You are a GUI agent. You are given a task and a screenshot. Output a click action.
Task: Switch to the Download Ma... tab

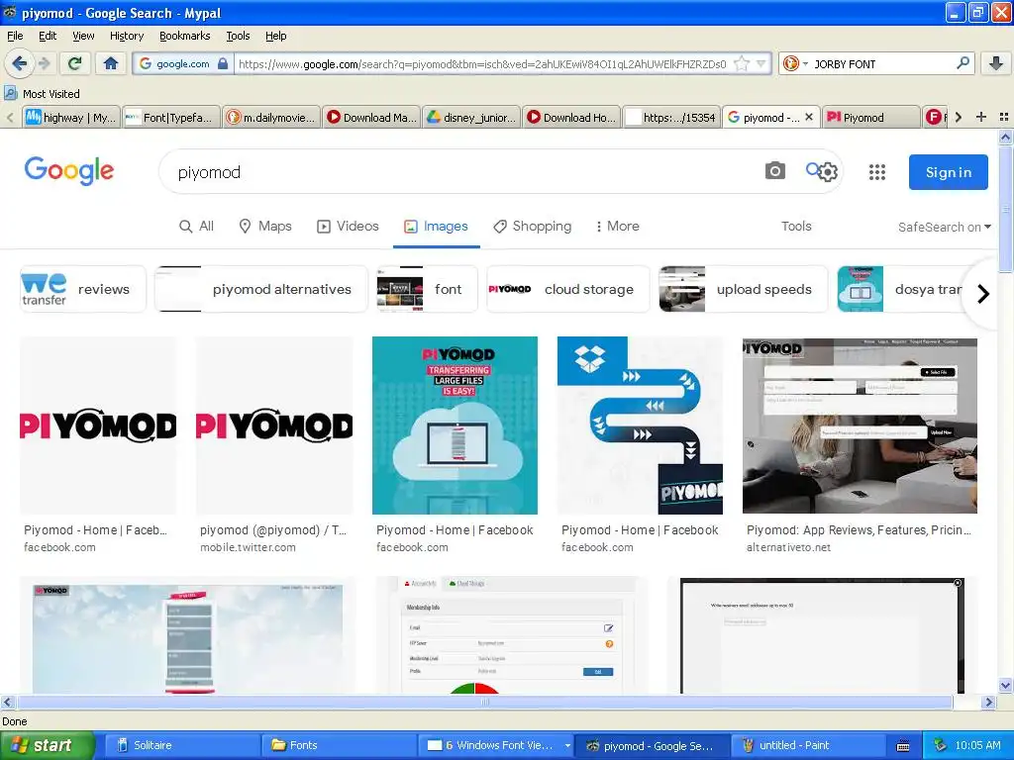(x=372, y=118)
